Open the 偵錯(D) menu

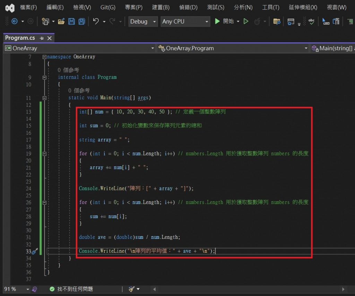[188, 8]
